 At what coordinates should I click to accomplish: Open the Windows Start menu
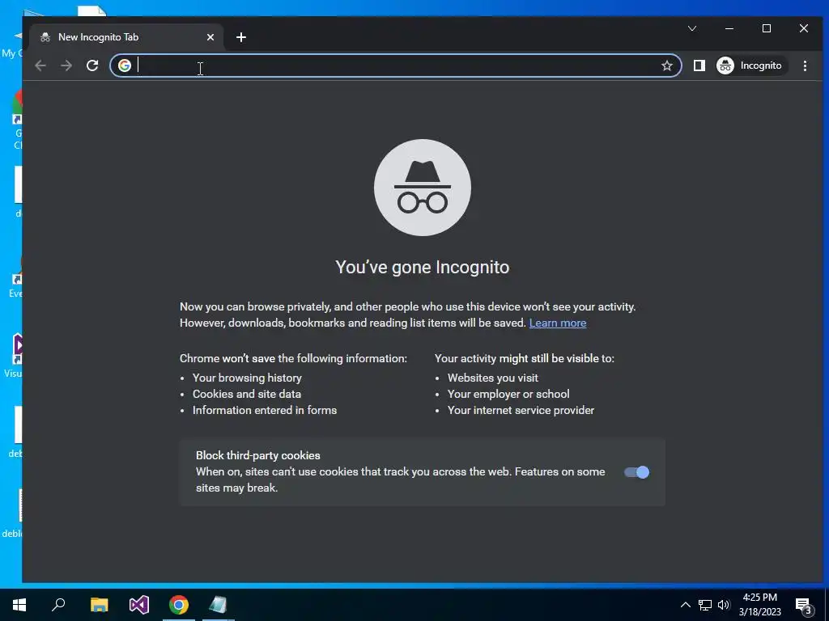[19, 605]
